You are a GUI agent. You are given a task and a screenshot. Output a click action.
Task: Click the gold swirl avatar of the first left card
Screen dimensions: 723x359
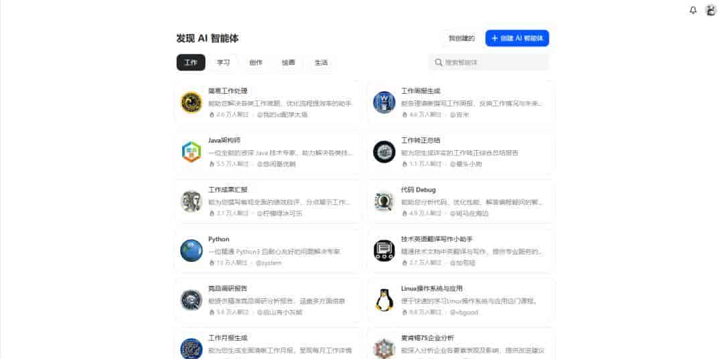pyautogui.click(x=191, y=102)
